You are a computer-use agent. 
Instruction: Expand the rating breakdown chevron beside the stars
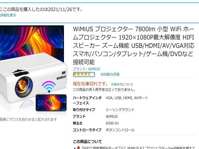[94, 74]
